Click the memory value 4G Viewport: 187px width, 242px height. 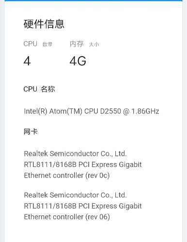(78, 61)
